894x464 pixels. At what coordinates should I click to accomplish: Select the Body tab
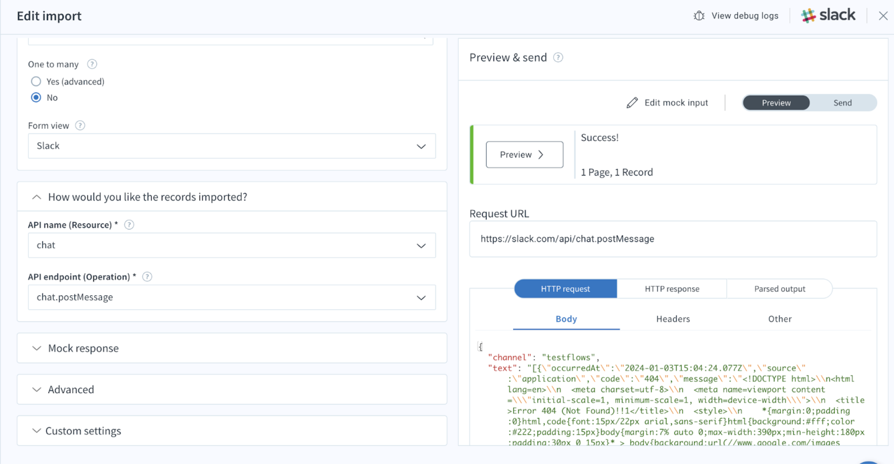tap(566, 319)
